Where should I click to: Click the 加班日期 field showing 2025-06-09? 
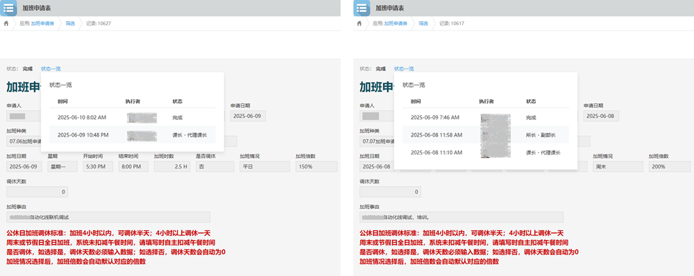click(25, 166)
